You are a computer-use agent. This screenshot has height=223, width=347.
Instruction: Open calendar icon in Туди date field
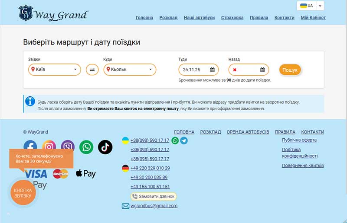212,70
